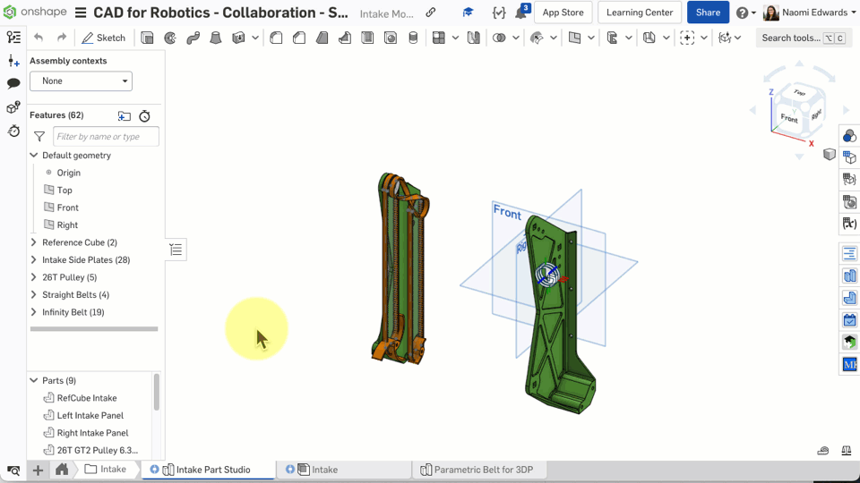Click the notifications bell icon
Viewport: 860px width, 483px height.
click(x=520, y=13)
